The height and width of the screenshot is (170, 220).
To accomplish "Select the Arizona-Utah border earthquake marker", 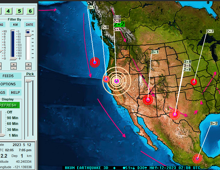I will pyautogui.click(x=148, y=100).
